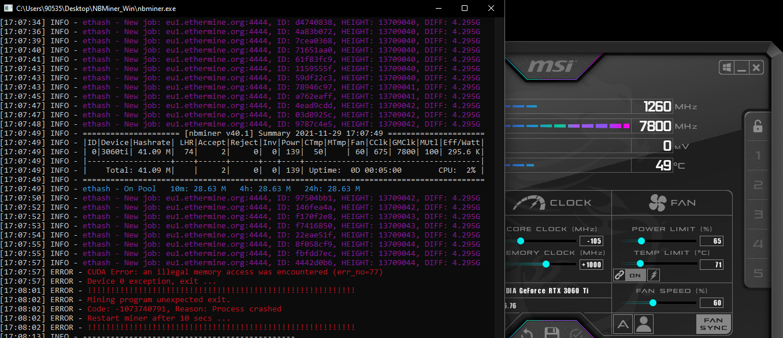Close the MSI Afterburner window
Viewport: 783px width, 338px height.
(x=756, y=68)
